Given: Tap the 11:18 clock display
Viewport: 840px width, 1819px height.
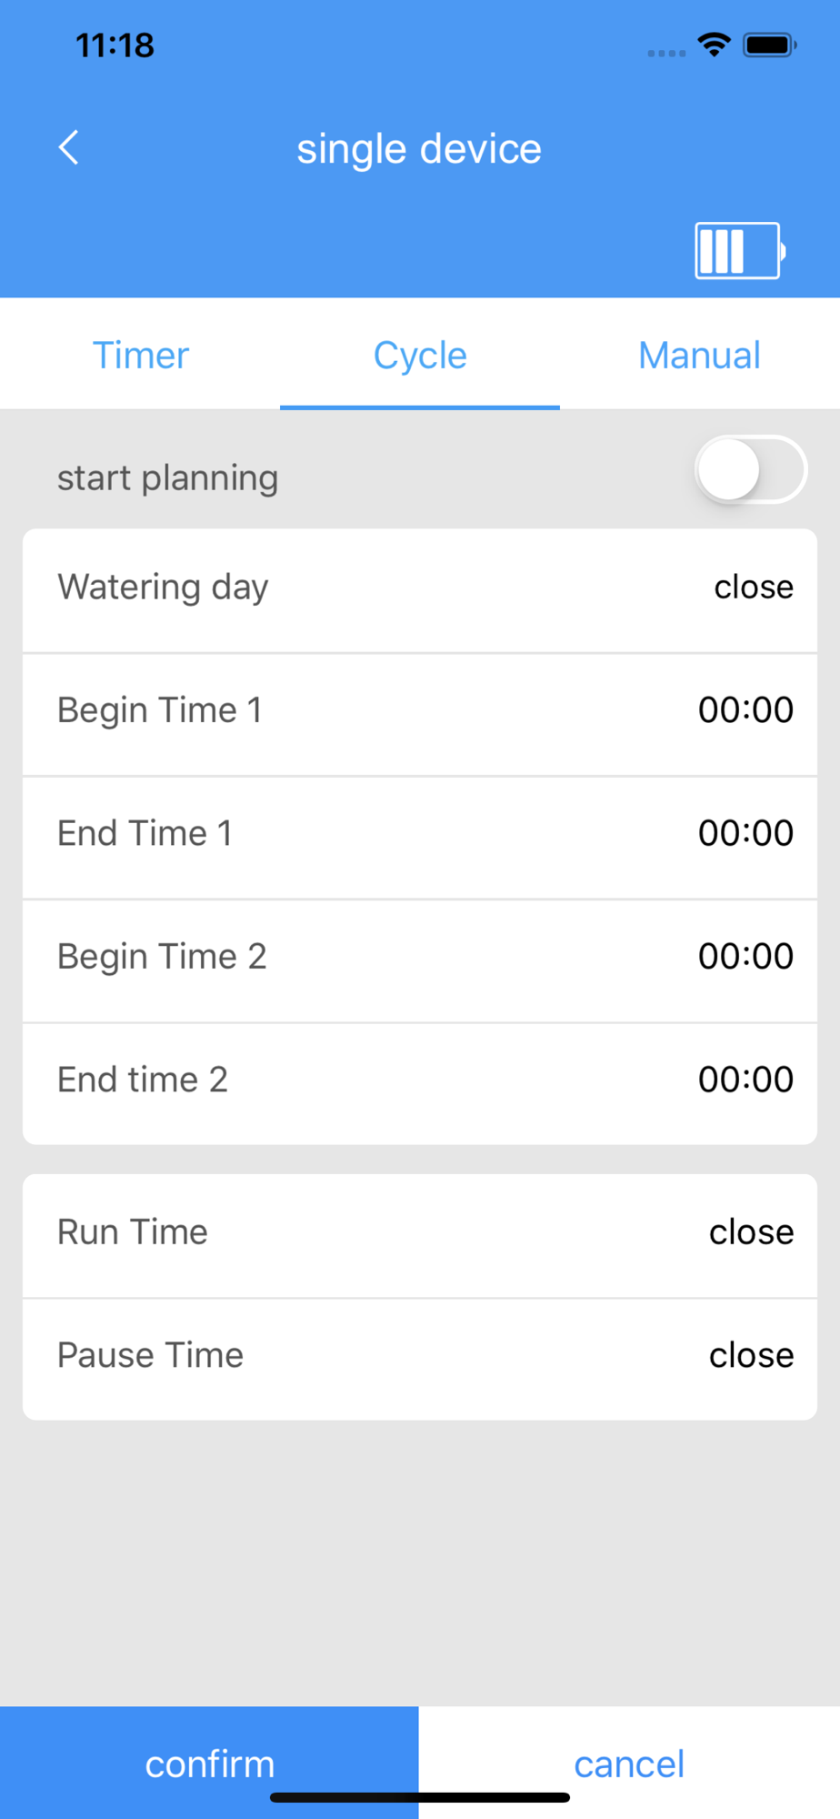Looking at the screenshot, I should tap(115, 45).
